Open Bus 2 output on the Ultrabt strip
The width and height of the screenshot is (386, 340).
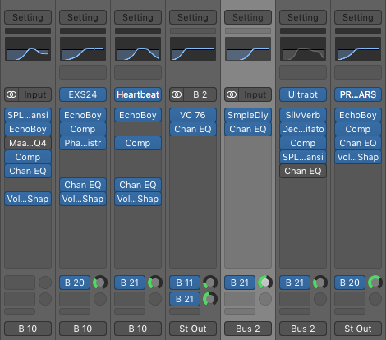click(x=303, y=329)
